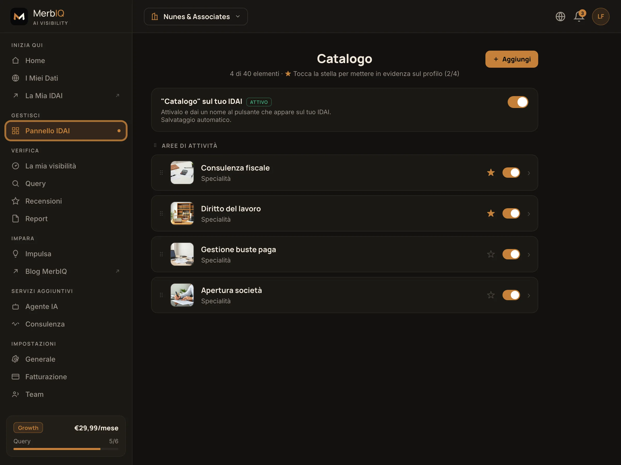The height and width of the screenshot is (465, 621).
Task: Grab the drag handle of Consulenza fiscale
Action: click(161, 173)
